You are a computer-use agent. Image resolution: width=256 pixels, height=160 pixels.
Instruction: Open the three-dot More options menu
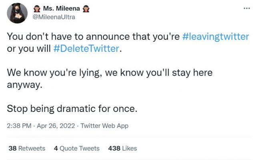(x=246, y=8)
